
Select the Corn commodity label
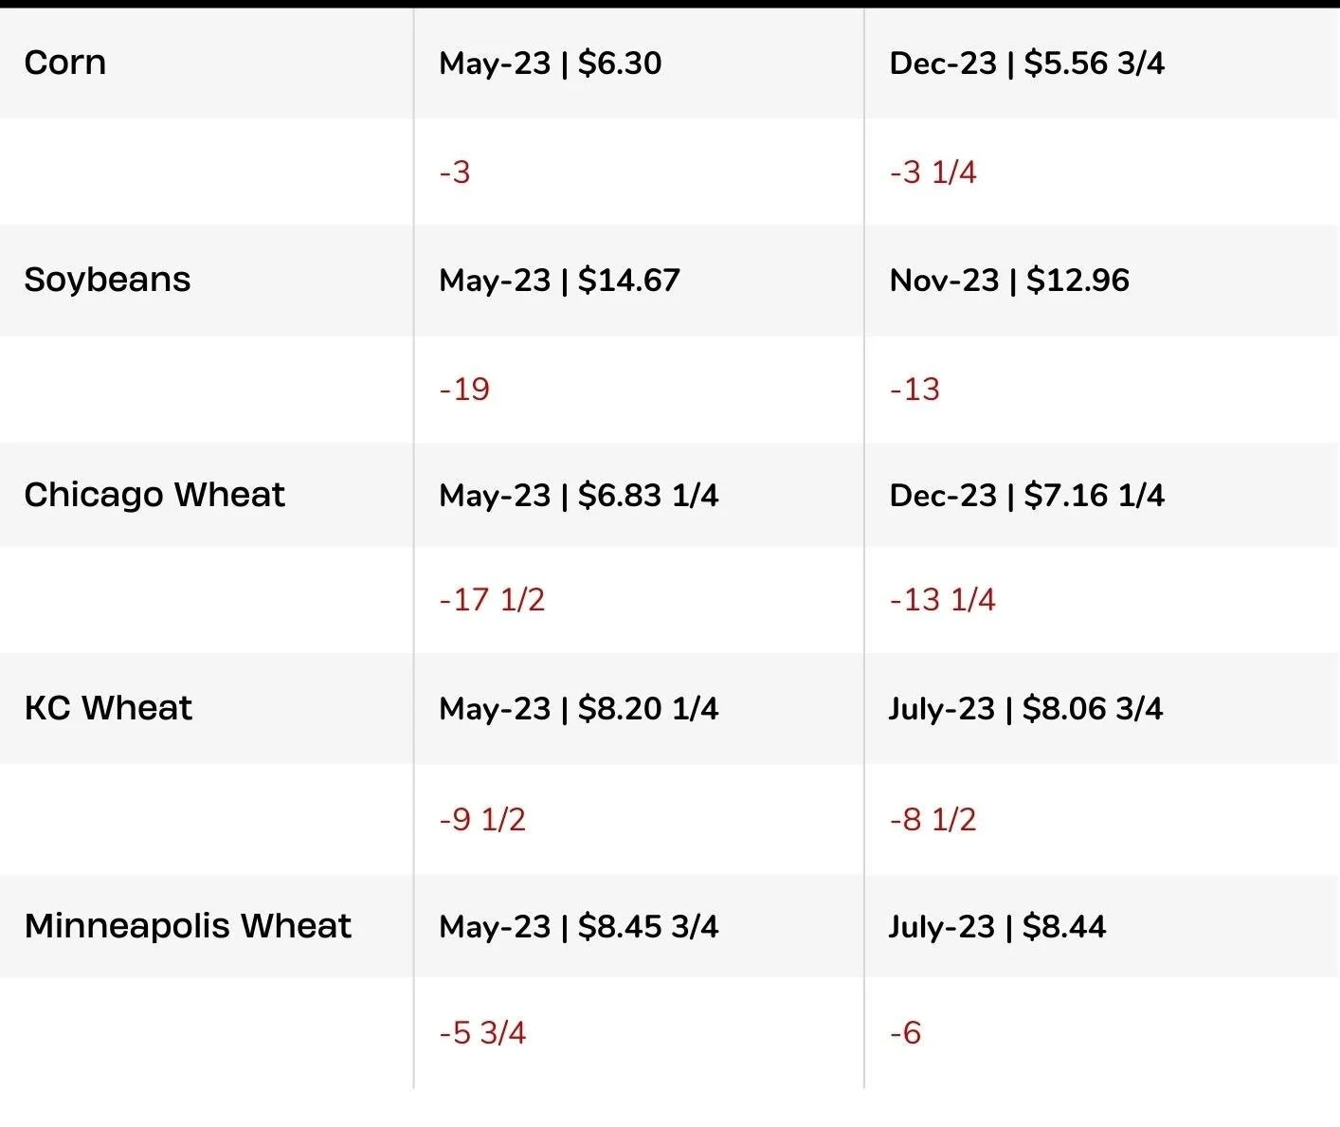tap(65, 64)
